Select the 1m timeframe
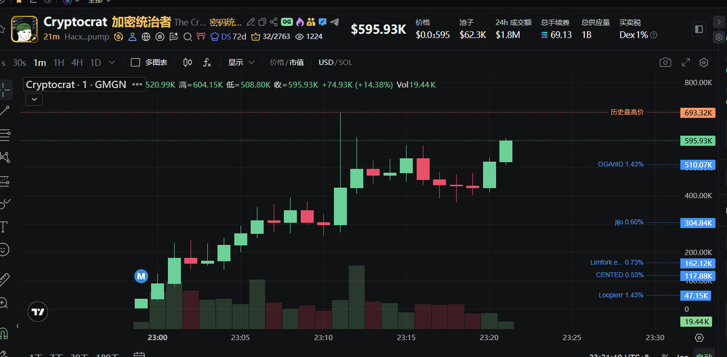The image size is (727, 357). tap(40, 62)
